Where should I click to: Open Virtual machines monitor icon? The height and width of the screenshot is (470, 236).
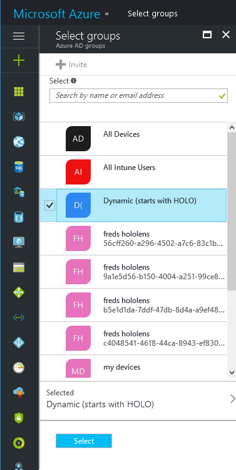[19, 242]
